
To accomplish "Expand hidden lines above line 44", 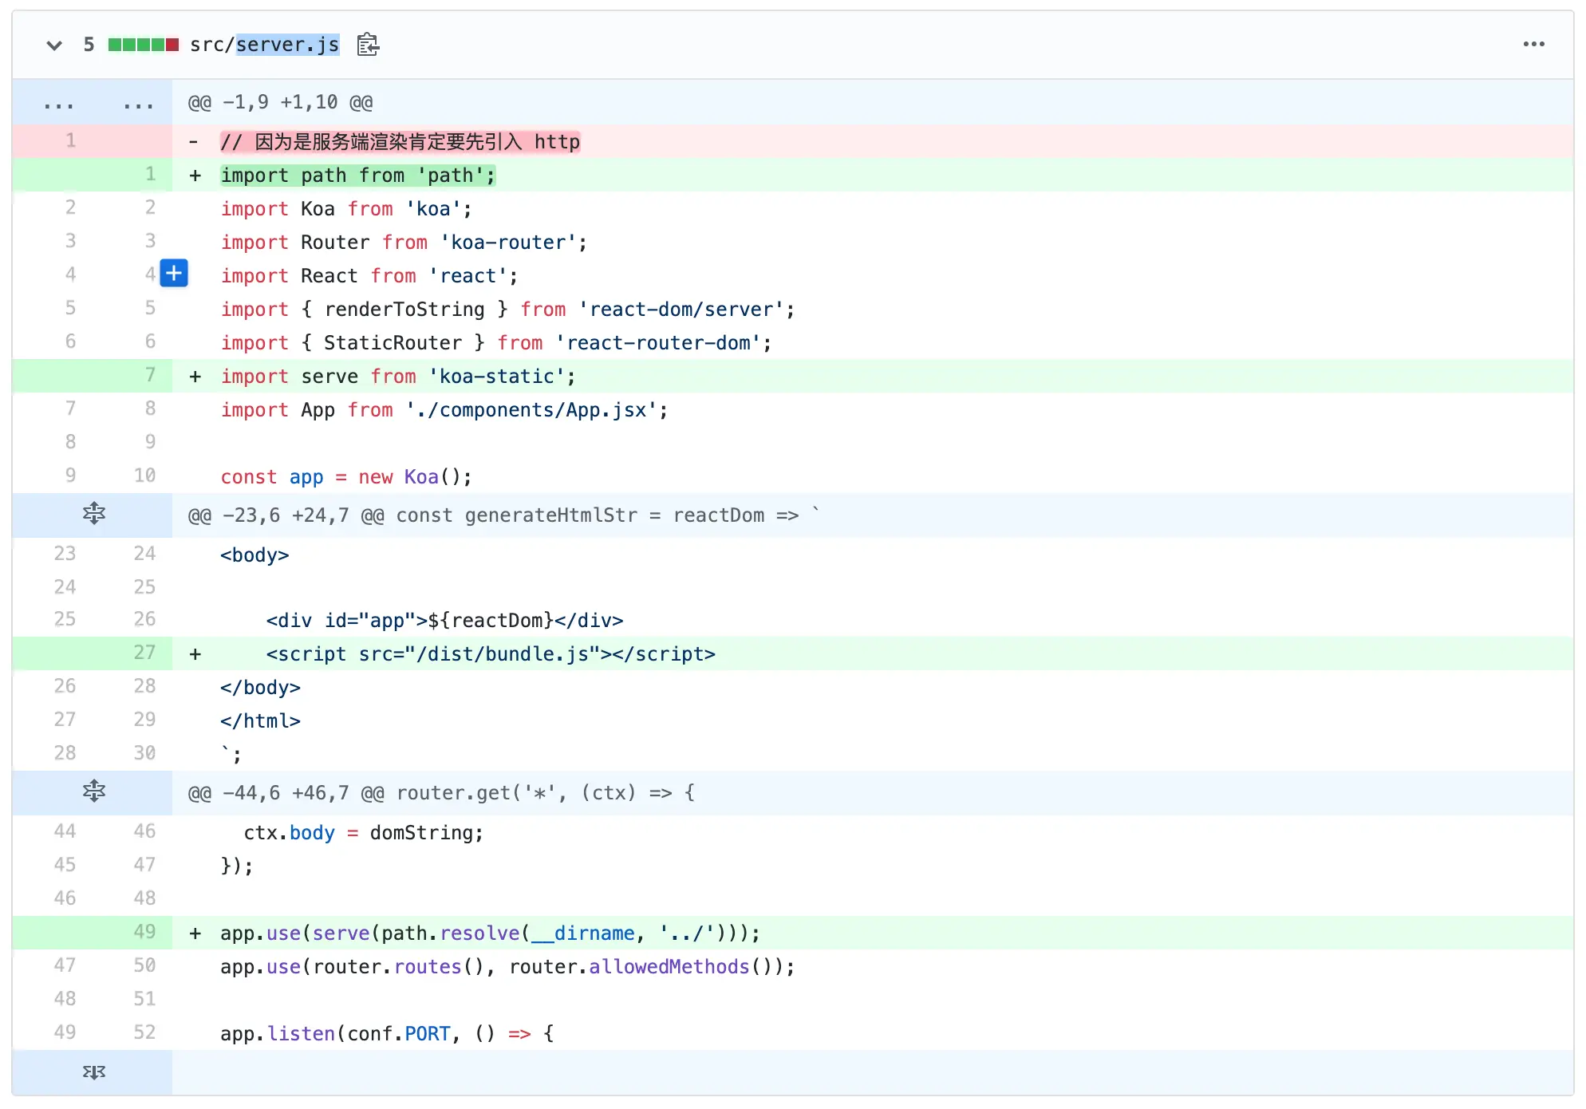I will (x=93, y=791).
